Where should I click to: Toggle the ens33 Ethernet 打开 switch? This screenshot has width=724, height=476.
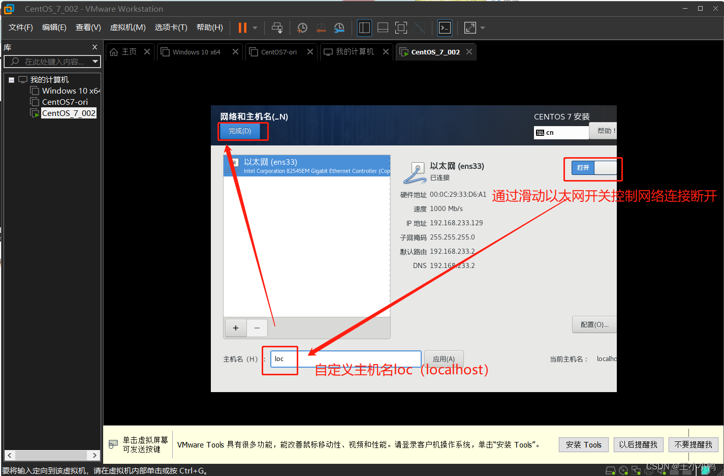pos(594,167)
